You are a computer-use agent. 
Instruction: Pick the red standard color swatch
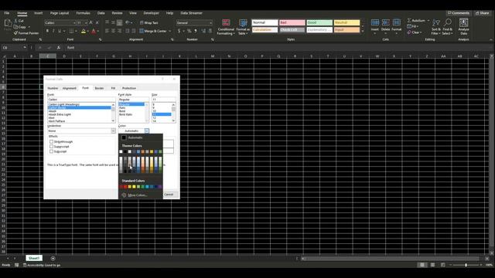click(x=125, y=187)
